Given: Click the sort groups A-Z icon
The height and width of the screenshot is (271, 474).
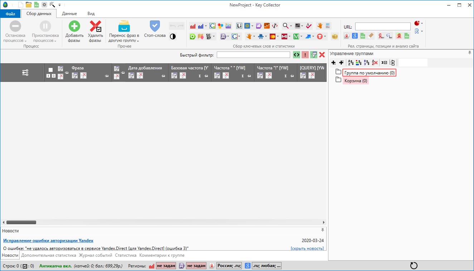Looking at the screenshot, I should pyautogui.click(x=351, y=63).
